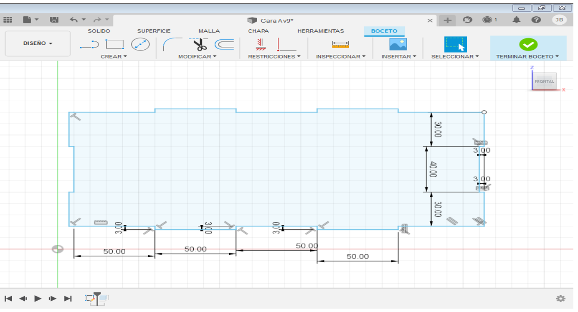Select the Horizontal/Vertical constraint tool
The image size is (578, 312).
[286, 44]
